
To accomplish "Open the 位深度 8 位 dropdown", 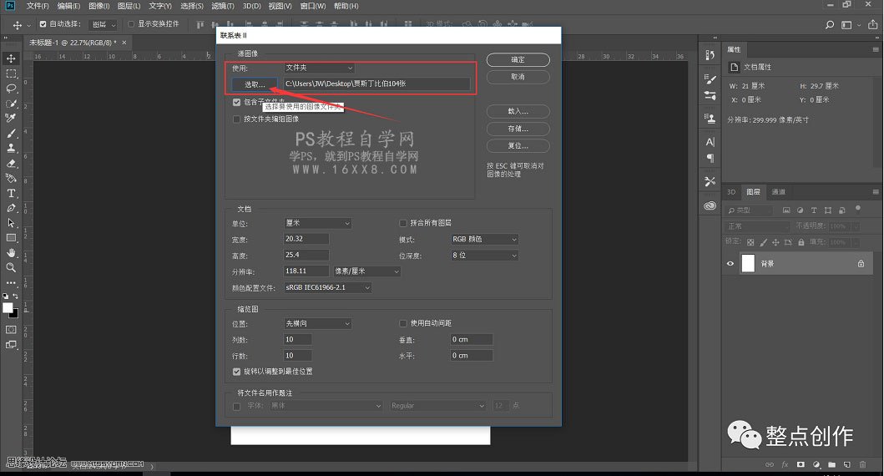I will click(x=484, y=256).
